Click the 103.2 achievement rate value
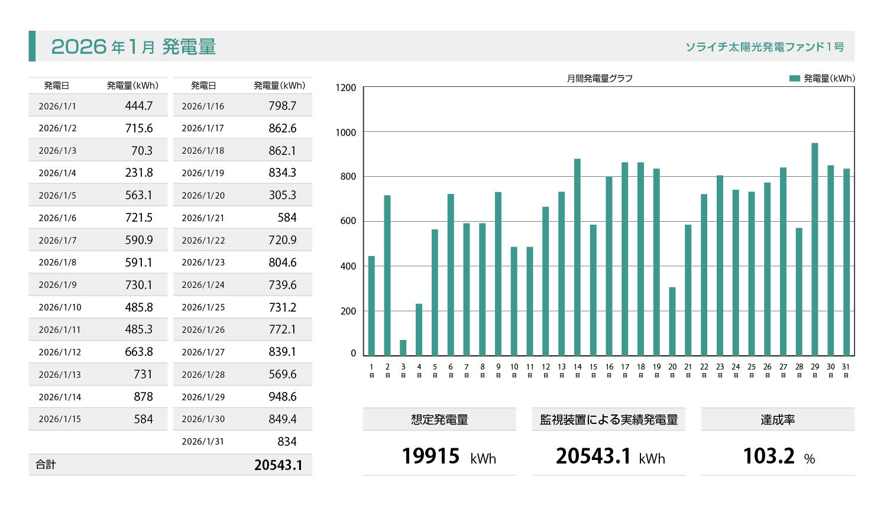Screen dimensions: 887x512 (x=768, y=456)
